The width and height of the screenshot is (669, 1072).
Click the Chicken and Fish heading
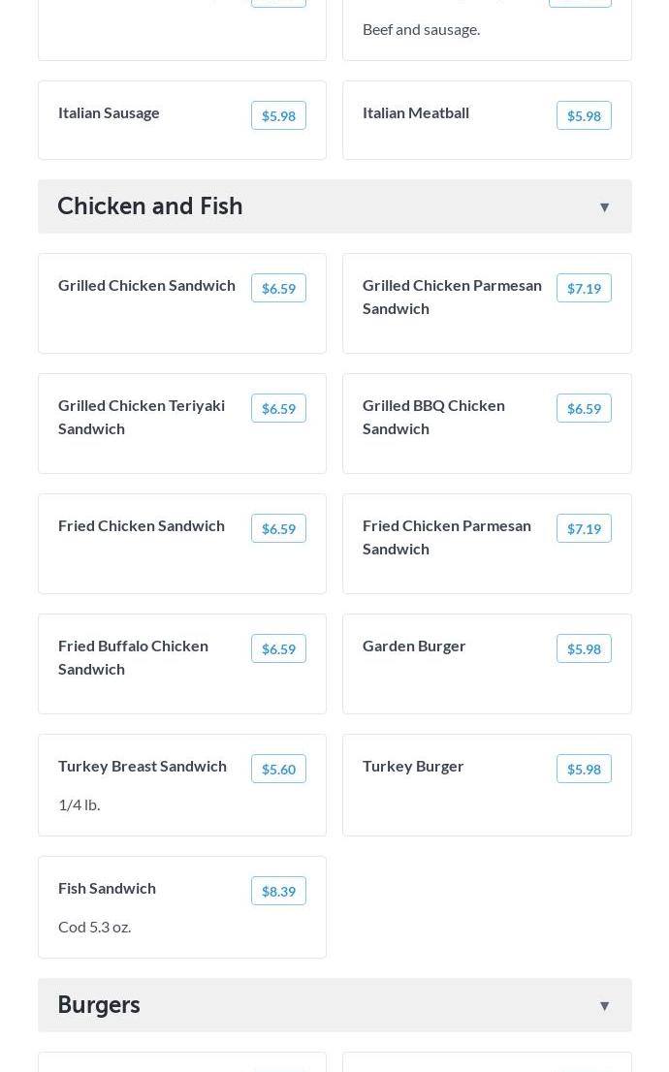pyautogui.click(x=150, y=205)
